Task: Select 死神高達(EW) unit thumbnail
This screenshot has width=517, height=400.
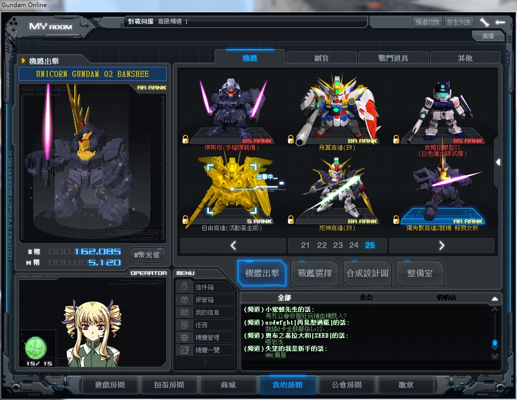Action: (337, 190)
